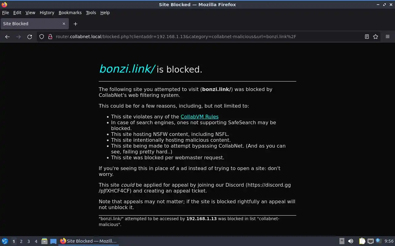
Task: Click the 9:56 taskbar clock
Action: (x=389, y=241)
